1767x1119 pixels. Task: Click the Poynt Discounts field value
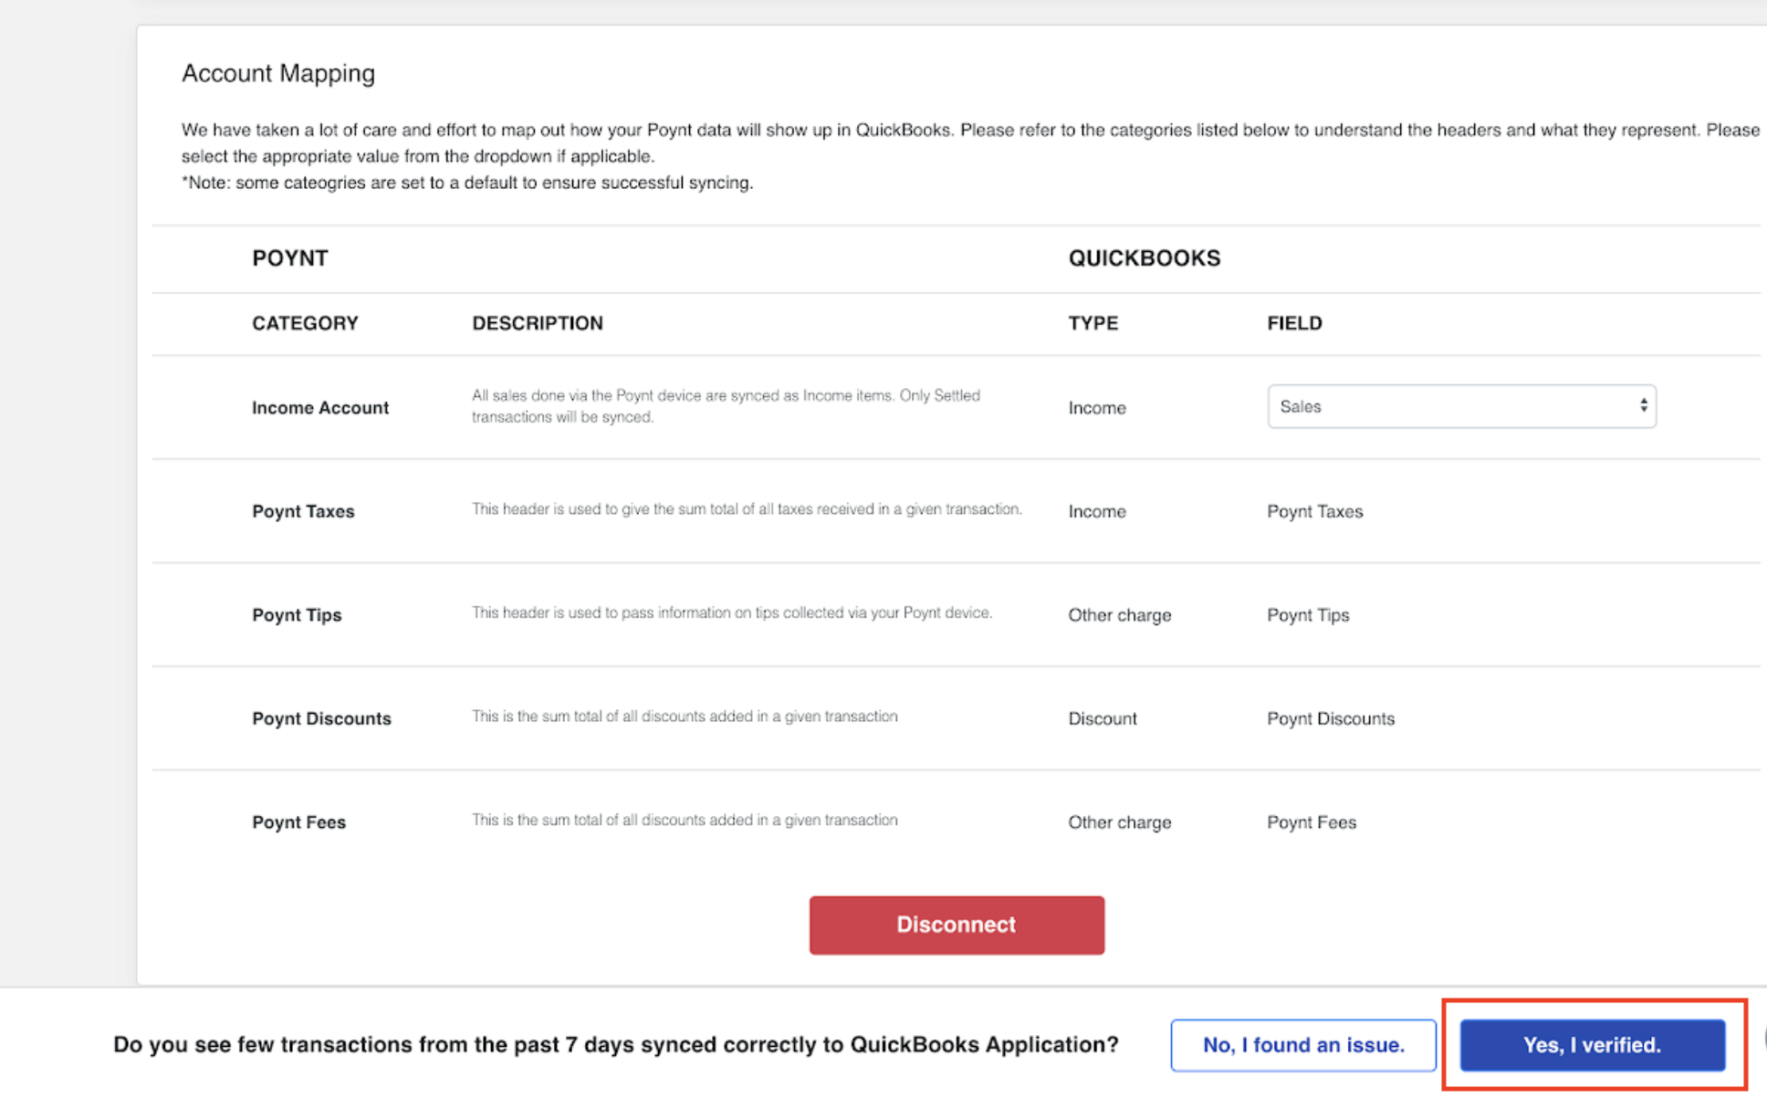[x=1331, y=718]
